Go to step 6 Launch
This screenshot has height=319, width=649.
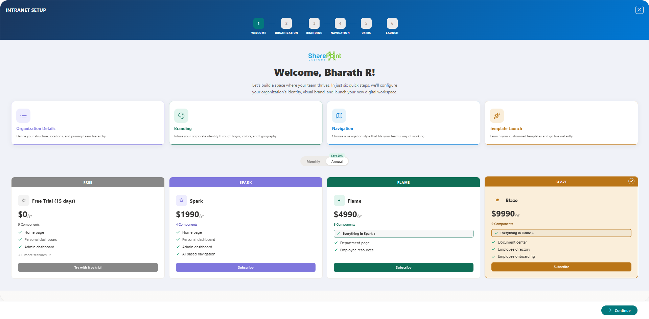click(392, 23)
